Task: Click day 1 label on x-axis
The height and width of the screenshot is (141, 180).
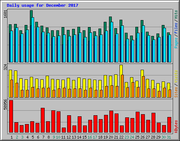Action: click(x=12, y=137)
